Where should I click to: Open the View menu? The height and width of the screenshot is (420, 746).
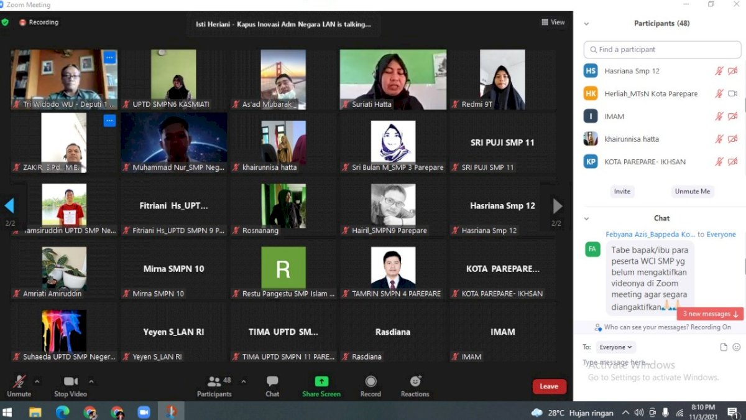tap(553, 22)
